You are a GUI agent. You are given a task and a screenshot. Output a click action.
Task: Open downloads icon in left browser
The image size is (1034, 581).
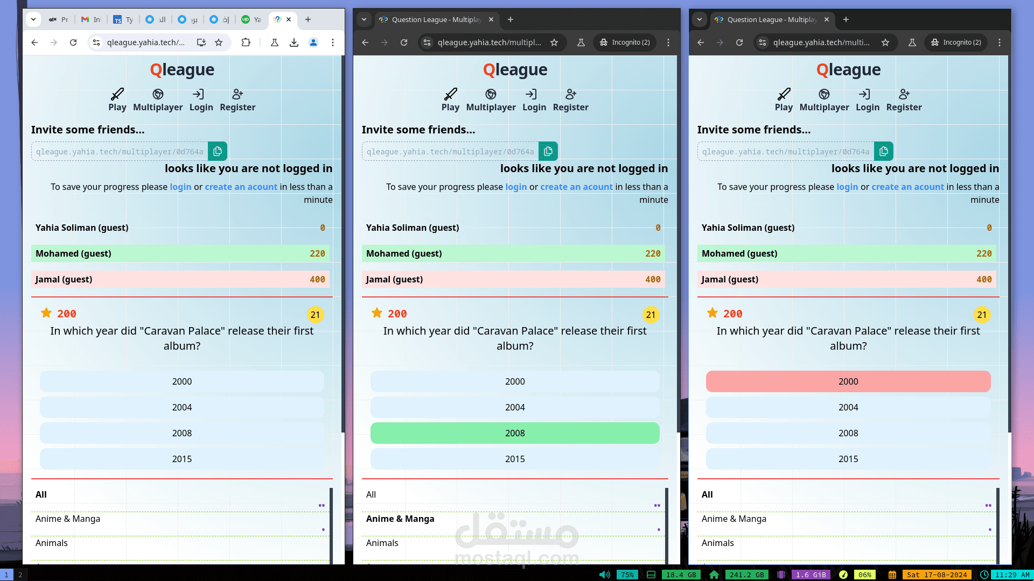click(294, 42)
